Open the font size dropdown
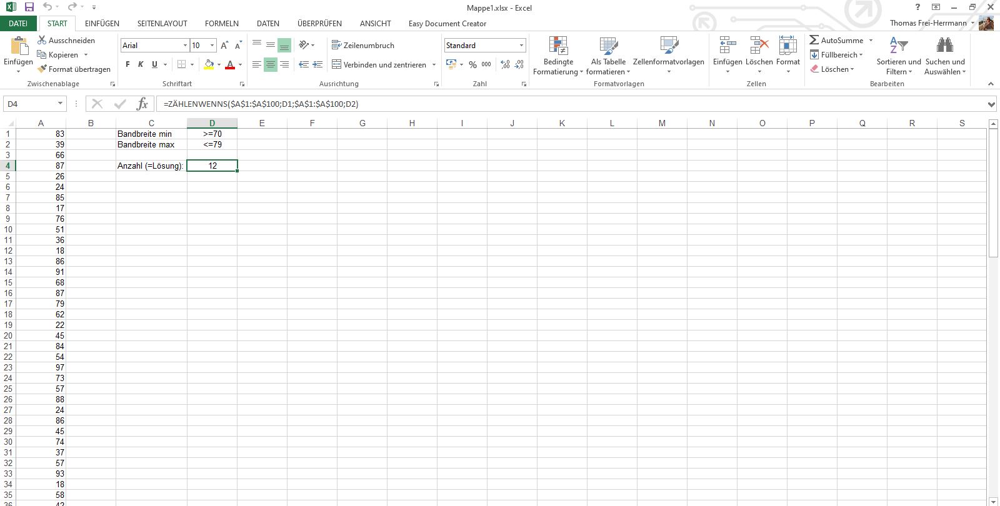 (212, 46)
